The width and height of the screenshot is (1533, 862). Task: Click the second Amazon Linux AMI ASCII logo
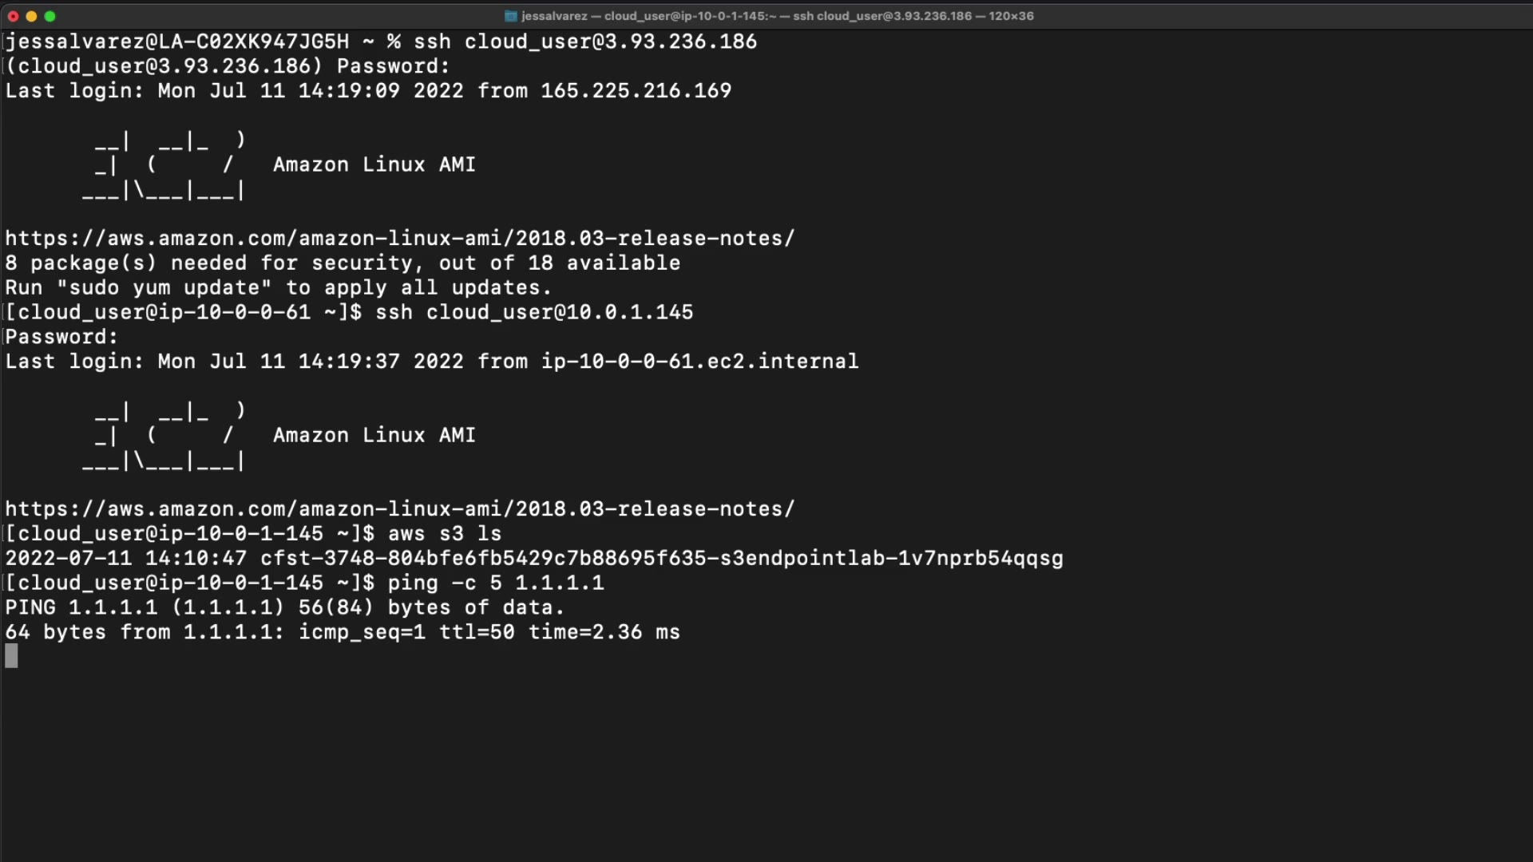(x=164, y=436)
